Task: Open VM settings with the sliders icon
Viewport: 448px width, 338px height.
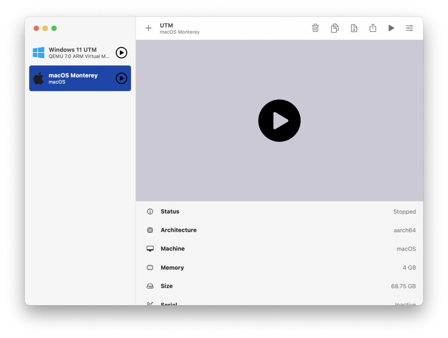Action: coord(409,28)
